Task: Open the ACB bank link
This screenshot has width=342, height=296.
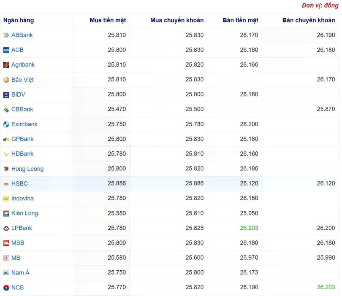Action: point(17,50)
